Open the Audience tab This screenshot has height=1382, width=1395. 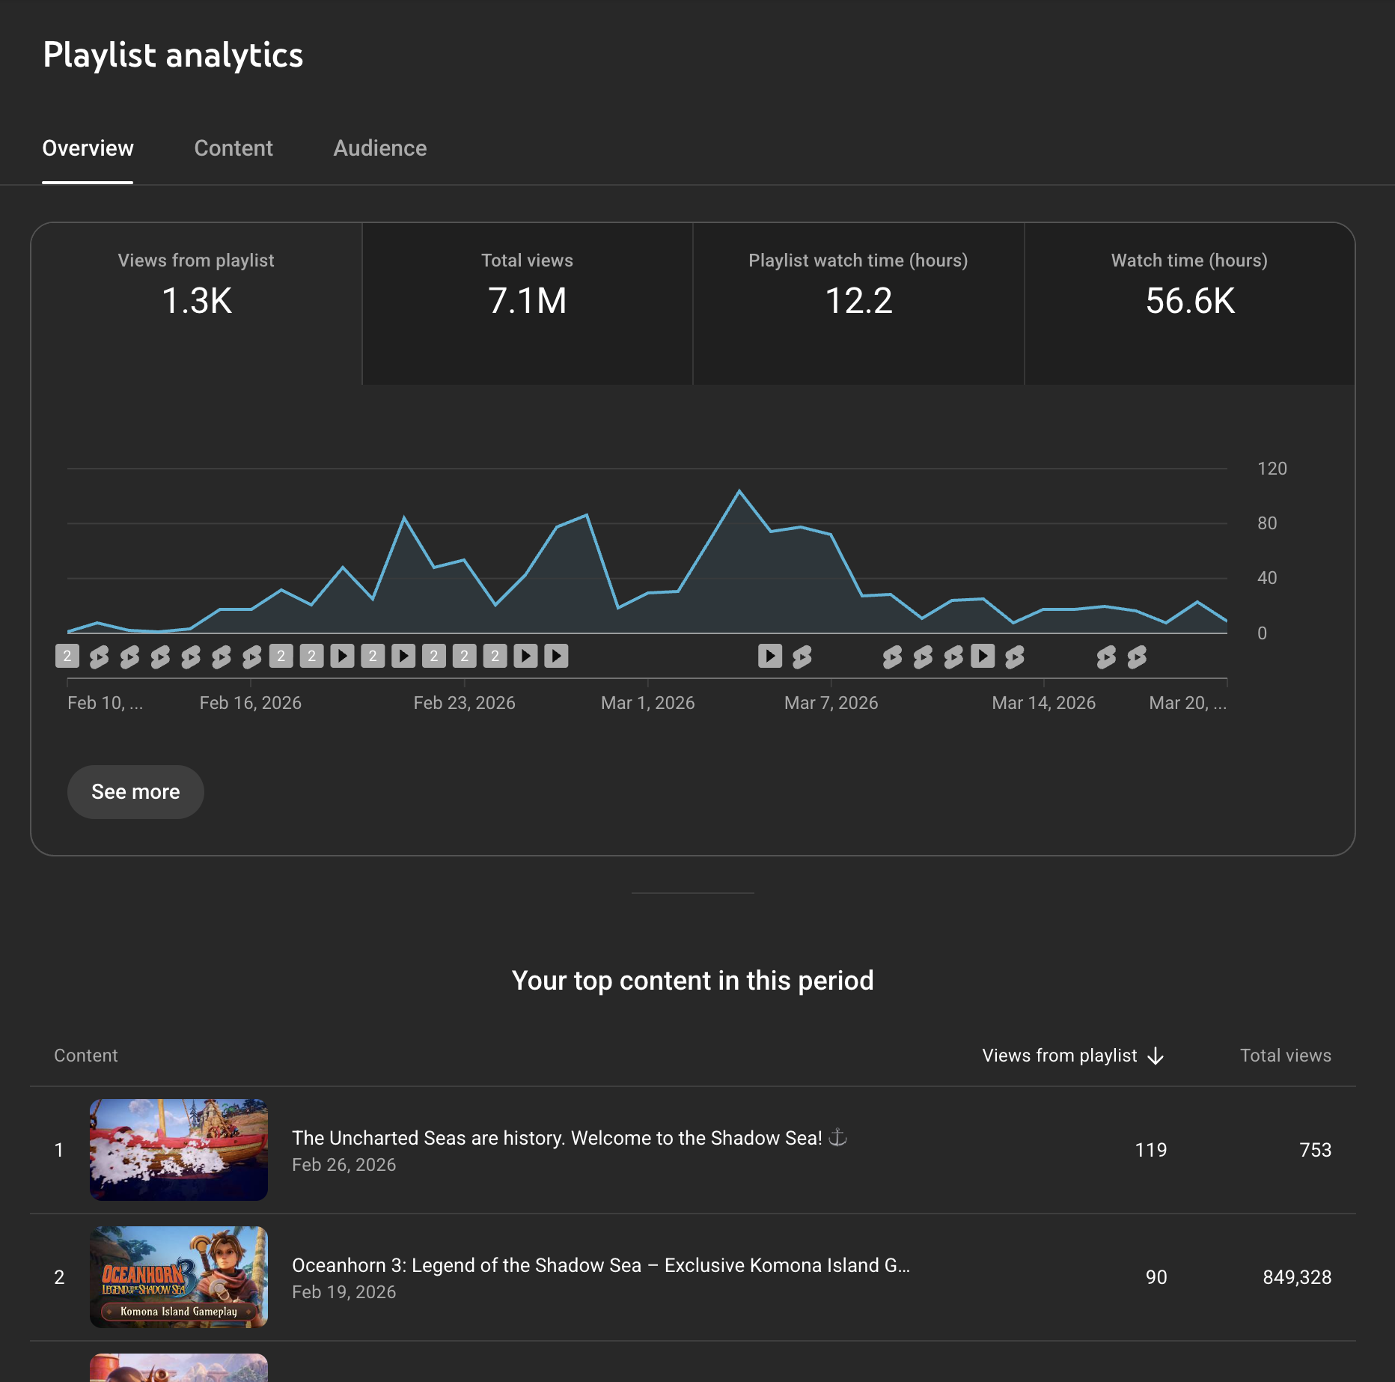pos(380,147)
